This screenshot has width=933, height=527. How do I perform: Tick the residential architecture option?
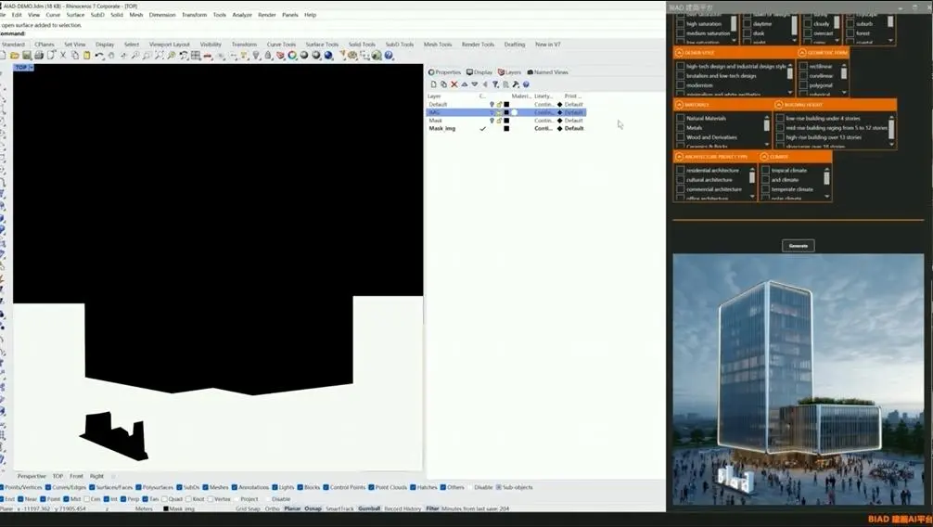point(681,171)
